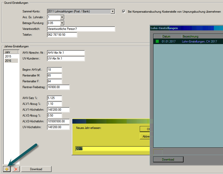Expand the Anz. Ex. Lohnabr. dropdown
This screenshot has height=174, width=223.
tap(62, 17)
